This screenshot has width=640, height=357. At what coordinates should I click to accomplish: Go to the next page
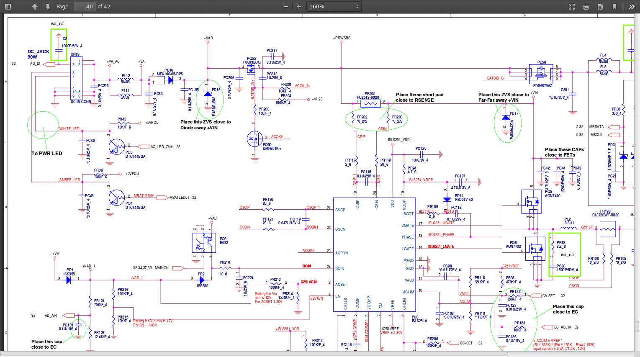(x=47, y=7)
